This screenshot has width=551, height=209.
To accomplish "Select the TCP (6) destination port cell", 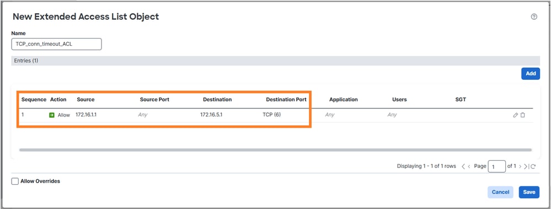I will (271, 114).
